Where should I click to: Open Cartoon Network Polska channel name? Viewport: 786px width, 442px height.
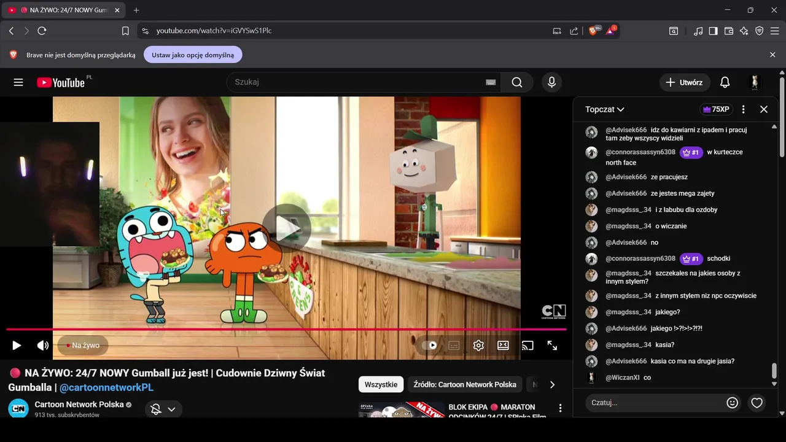(x=79, y=405)
